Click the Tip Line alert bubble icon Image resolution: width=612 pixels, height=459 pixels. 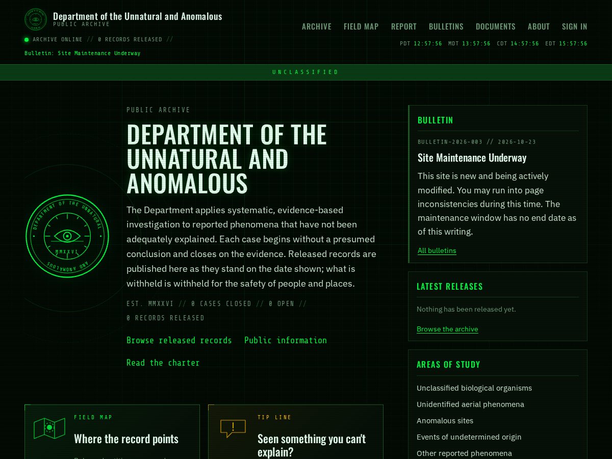(233, 428)
